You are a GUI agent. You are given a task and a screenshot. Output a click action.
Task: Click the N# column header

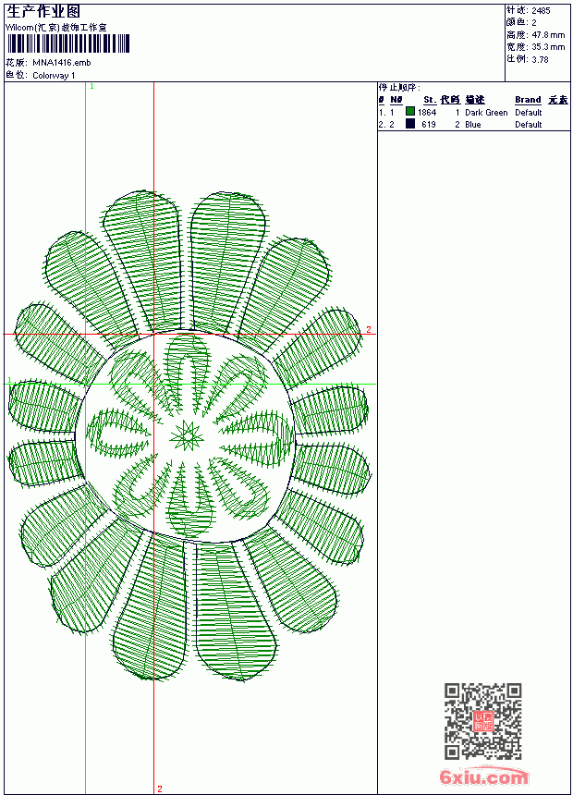point(396,100)
